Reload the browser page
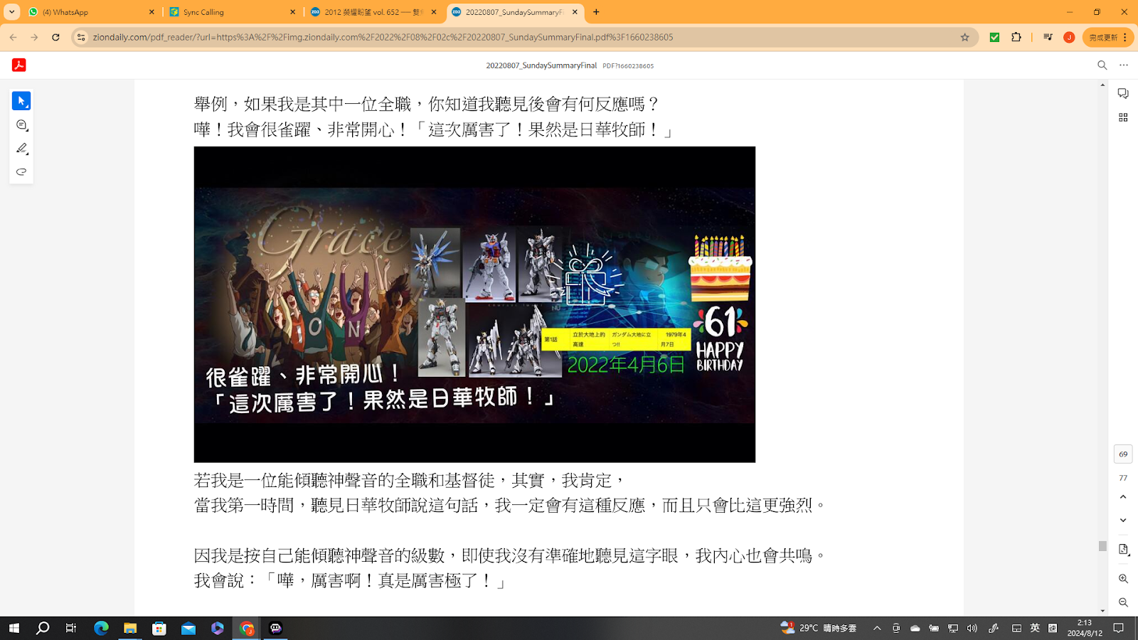The image size is (1138, 640). click(55, 37)
